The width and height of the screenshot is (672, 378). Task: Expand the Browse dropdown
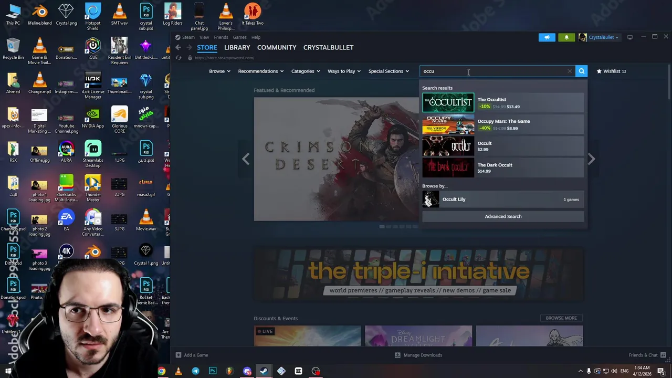point(219,71)
